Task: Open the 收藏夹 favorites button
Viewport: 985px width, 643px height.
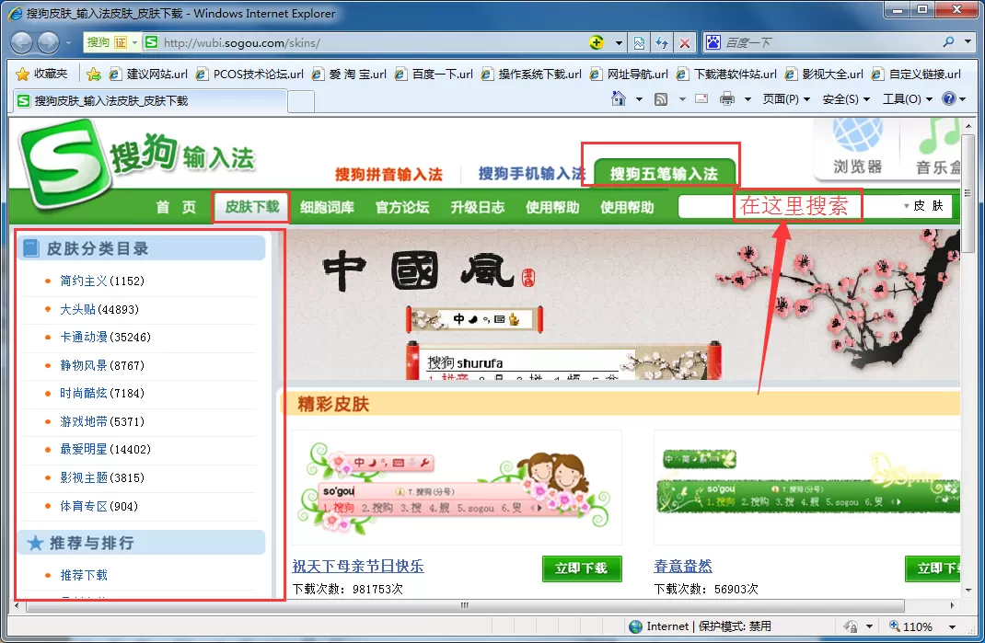Action: tap(41, 75)
